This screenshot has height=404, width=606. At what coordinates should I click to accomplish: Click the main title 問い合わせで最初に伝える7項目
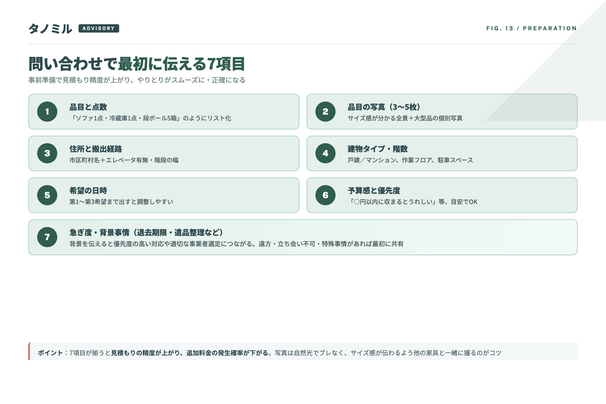(x=137, y=64)
